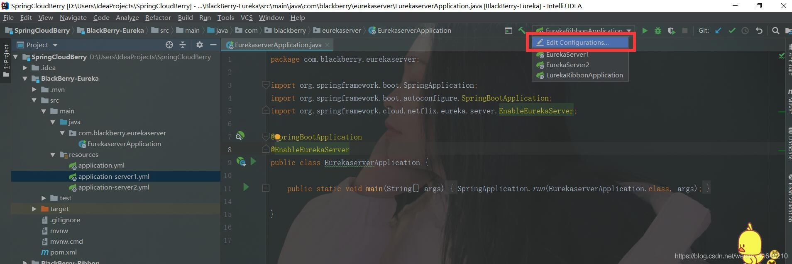The width and height of the screenshot is (792, 264).
Task: Select EurekaServer1 run configuration
Action: 580,54
